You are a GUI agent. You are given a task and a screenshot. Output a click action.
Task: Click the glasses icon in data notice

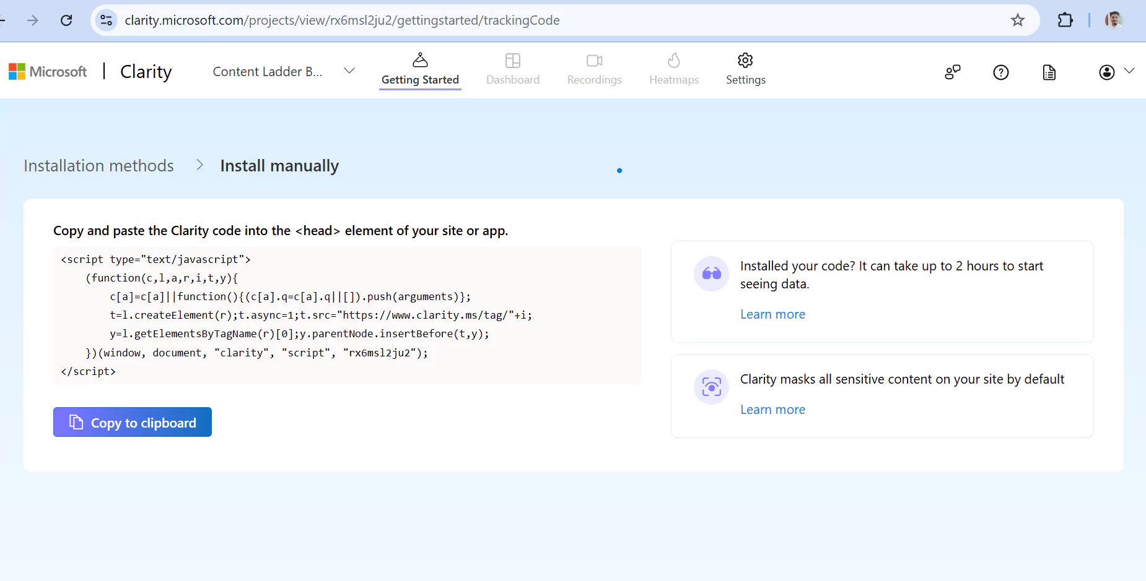(712, 273)
